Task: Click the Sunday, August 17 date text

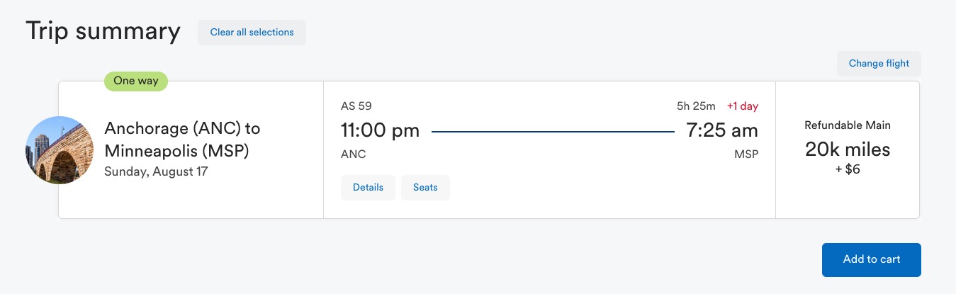Action: 156,171
